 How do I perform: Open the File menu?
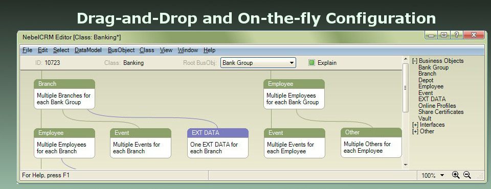[27, 50]
